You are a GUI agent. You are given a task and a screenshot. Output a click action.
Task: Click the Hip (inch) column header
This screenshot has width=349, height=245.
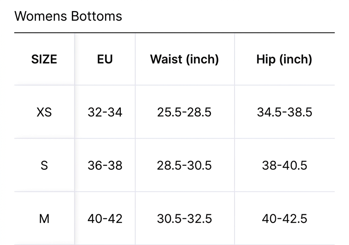click(284, 59)
